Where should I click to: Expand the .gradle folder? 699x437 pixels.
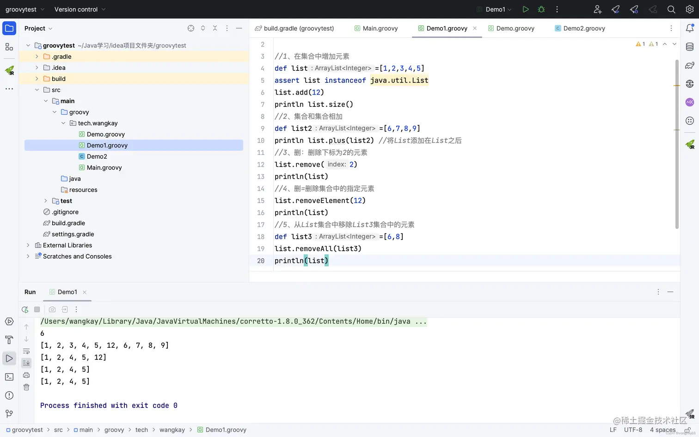(37, 56)
